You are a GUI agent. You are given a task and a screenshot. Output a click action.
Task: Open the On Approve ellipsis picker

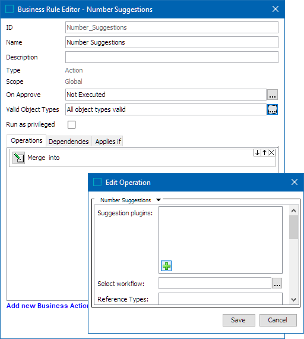[273, 95]
